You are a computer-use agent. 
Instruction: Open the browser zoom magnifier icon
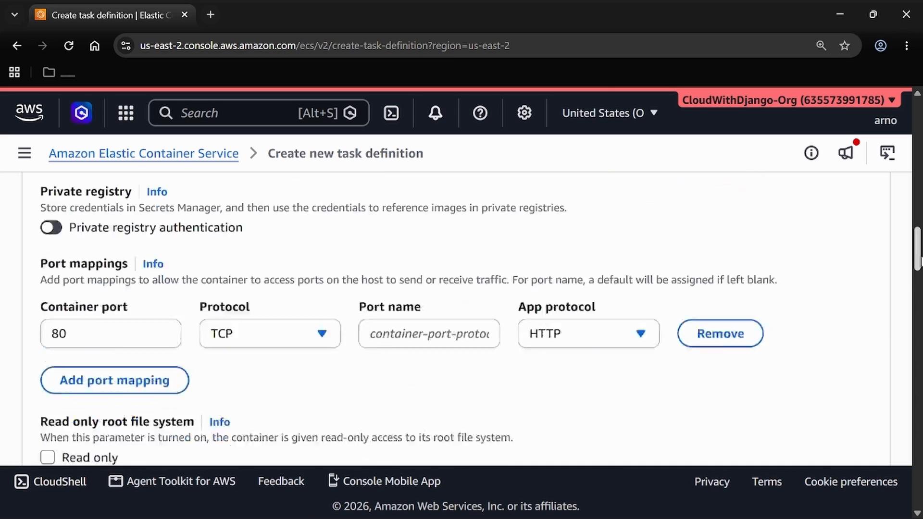(821, 46)
